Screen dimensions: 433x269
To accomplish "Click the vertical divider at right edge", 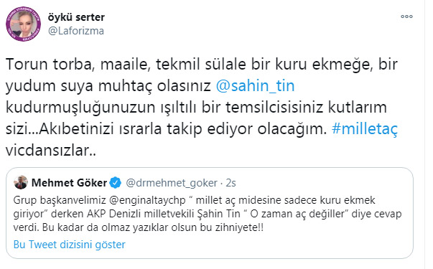I will pos(424,134).
